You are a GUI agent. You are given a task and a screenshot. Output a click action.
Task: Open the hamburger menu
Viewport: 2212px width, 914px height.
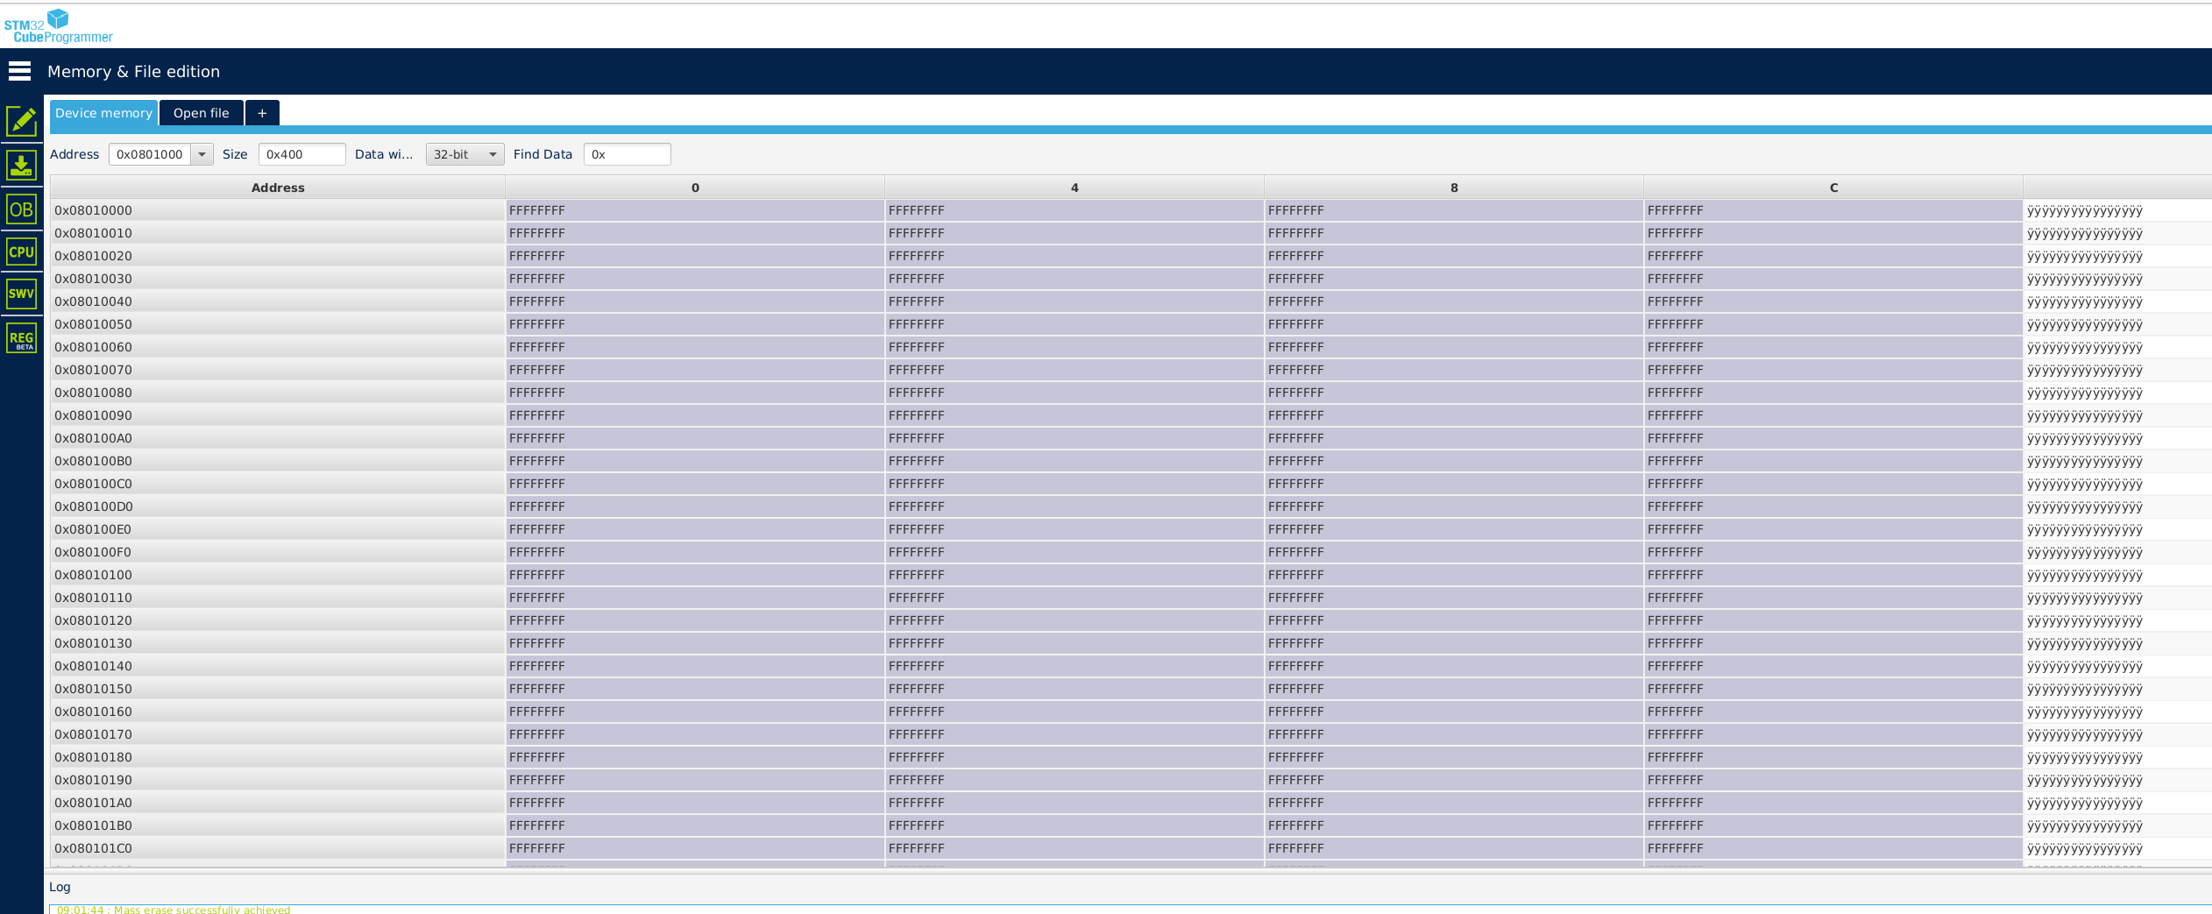tap(19, 71)
